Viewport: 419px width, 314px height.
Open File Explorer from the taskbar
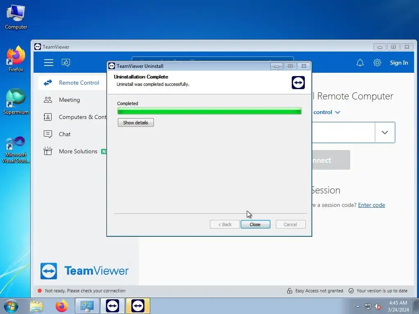click(x=36, y=306)
